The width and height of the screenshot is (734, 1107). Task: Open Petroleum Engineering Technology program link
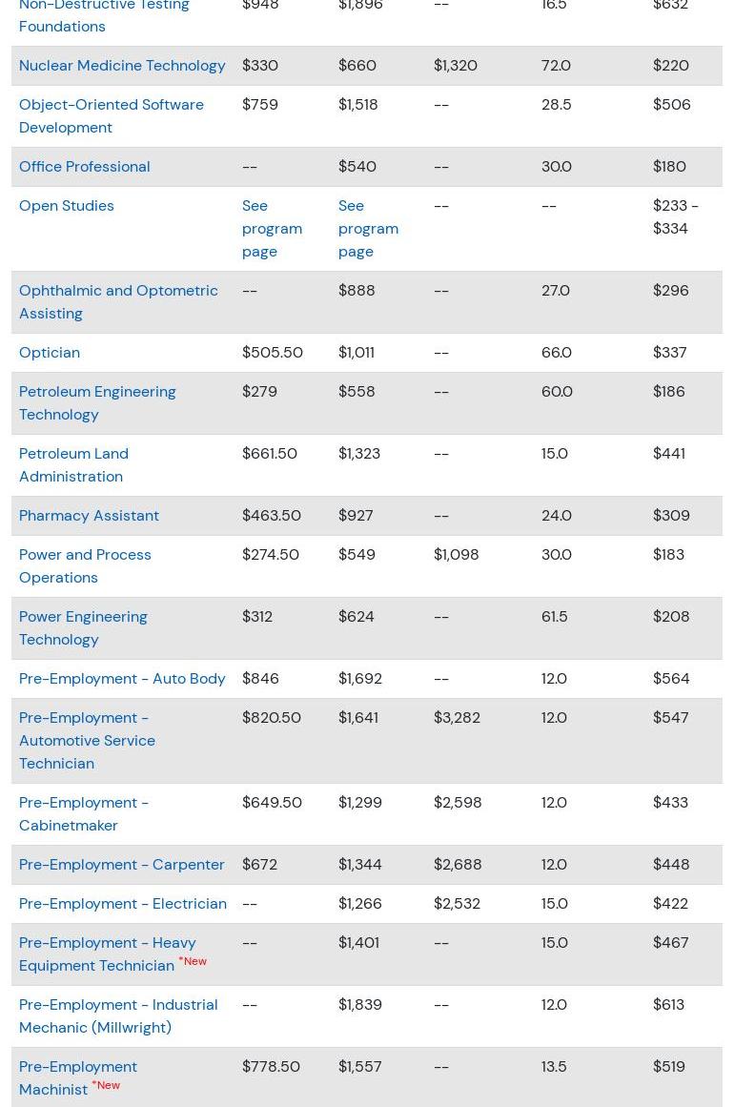pyautogui.click(x=97, y=402)
